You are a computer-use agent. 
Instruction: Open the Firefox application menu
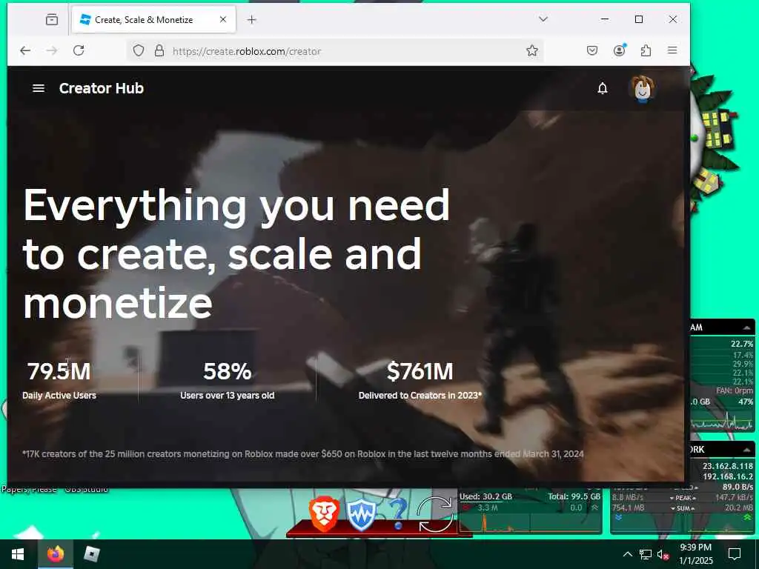pos(672,50)
